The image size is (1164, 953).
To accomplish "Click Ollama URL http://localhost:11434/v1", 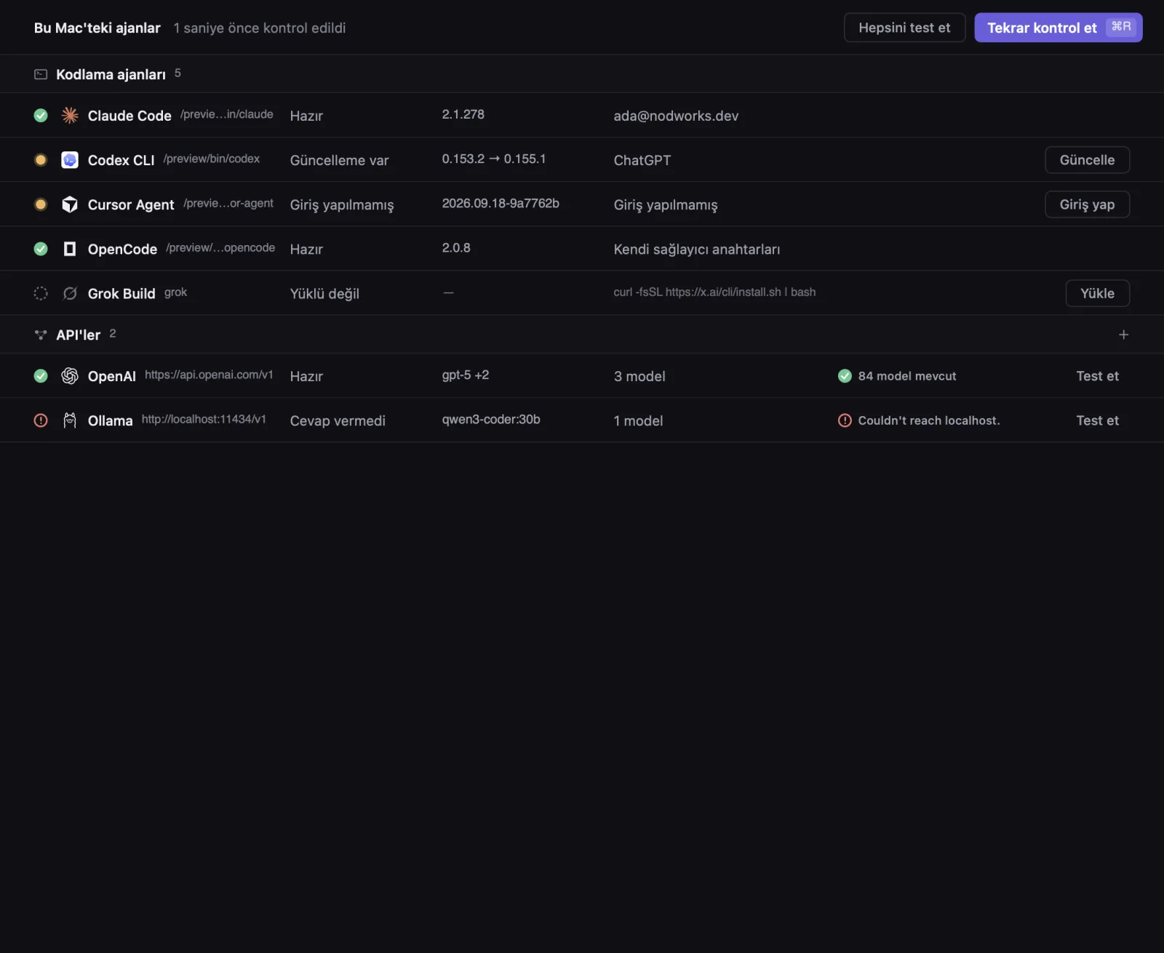I will 204,419.
